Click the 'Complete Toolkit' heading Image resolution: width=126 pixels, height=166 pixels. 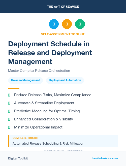click(x=25, y=138)
